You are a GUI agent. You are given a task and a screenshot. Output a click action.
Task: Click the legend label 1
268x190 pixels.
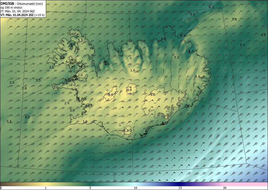tap(46, 188)
